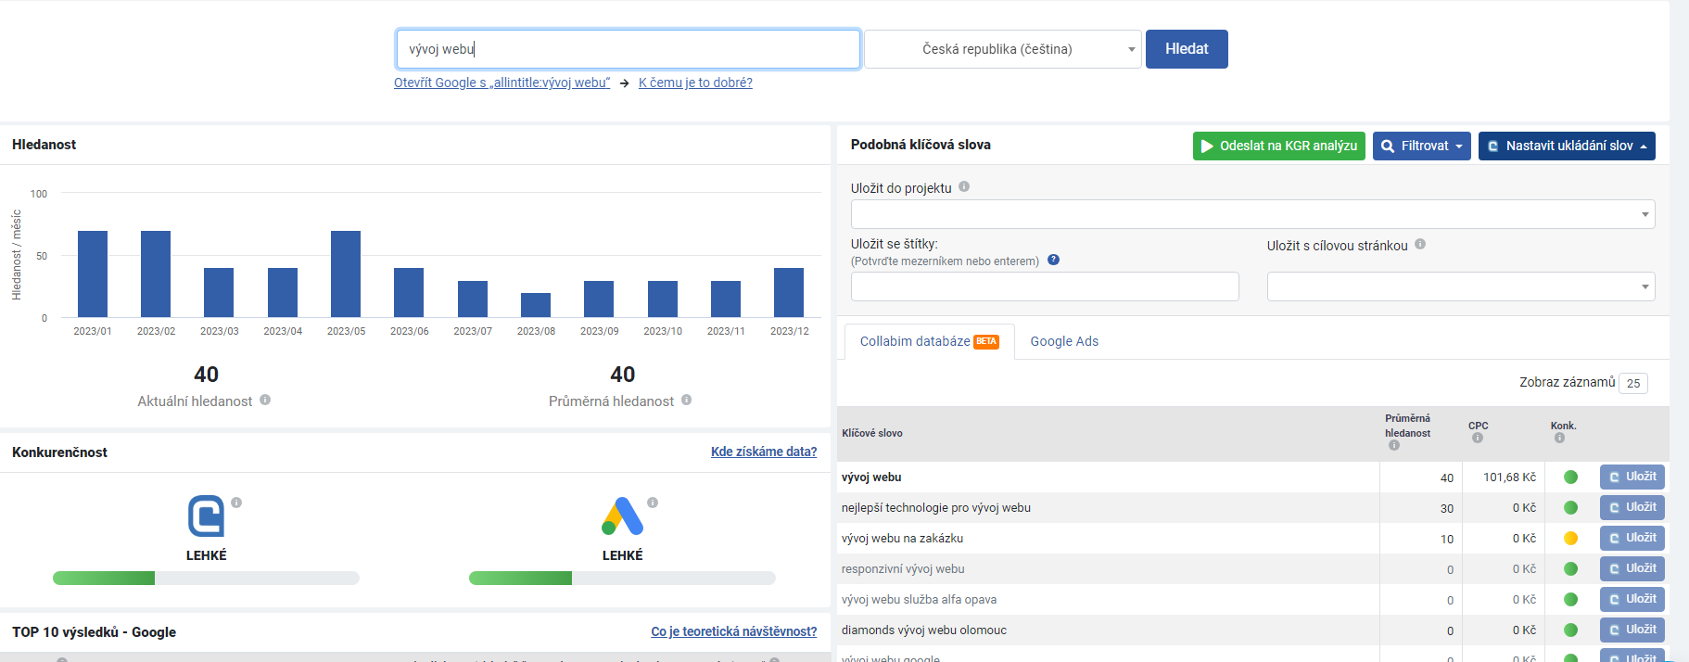Click info icon beside Uložit do projektu
This screenshot has width=1689, height=662.
click(x=964, y=186)
